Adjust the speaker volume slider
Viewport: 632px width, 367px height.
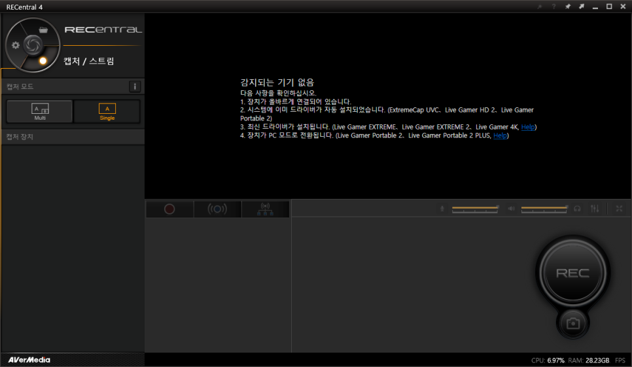544,208
